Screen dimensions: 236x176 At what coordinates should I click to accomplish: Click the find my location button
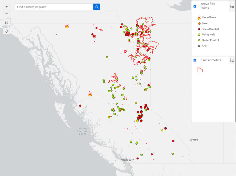[6, 31]
